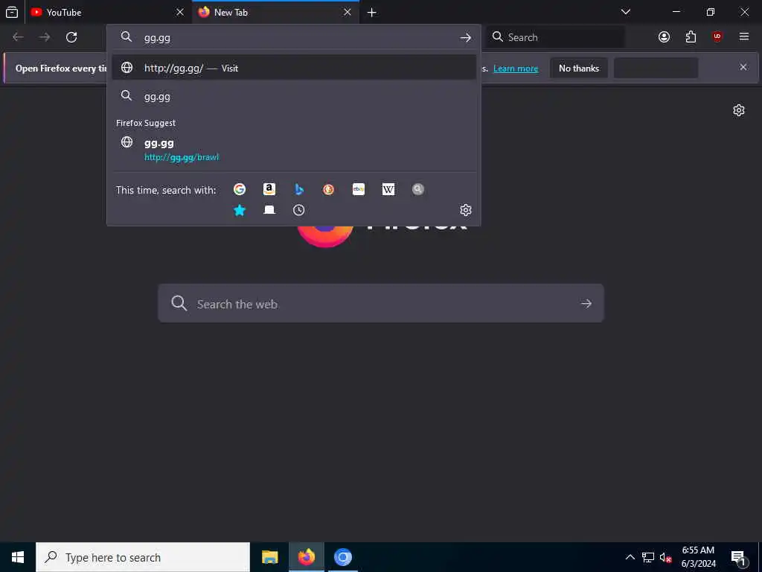Open the Firefox hamburger menu
This screenshot has width=762, height=572.
744,37
